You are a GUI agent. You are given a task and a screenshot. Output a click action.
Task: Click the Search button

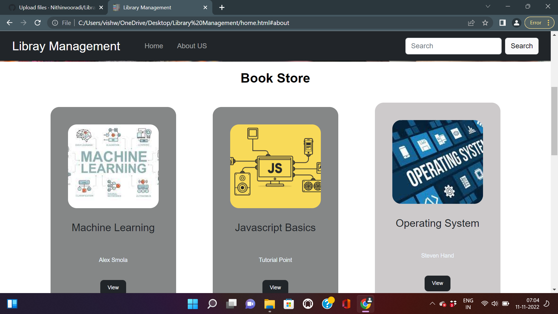coord(522,46)
